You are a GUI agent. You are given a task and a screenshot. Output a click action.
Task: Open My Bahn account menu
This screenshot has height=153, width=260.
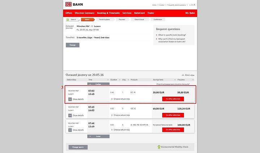[190, 13]
